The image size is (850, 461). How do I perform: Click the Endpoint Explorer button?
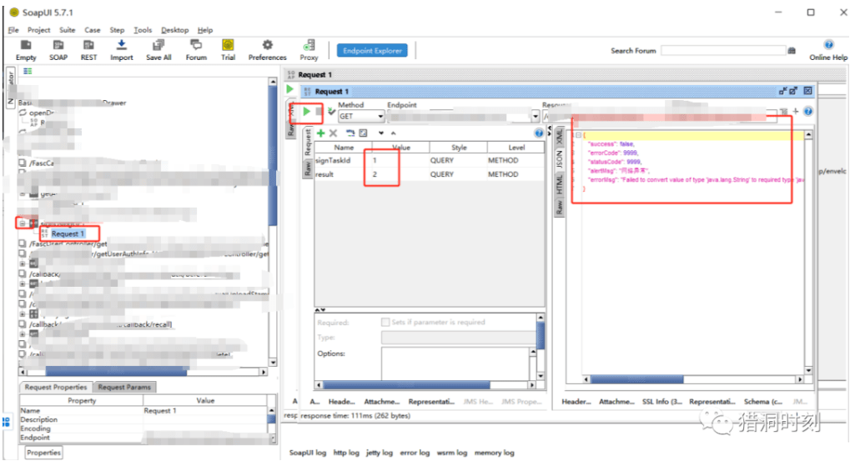pos(374,51)
